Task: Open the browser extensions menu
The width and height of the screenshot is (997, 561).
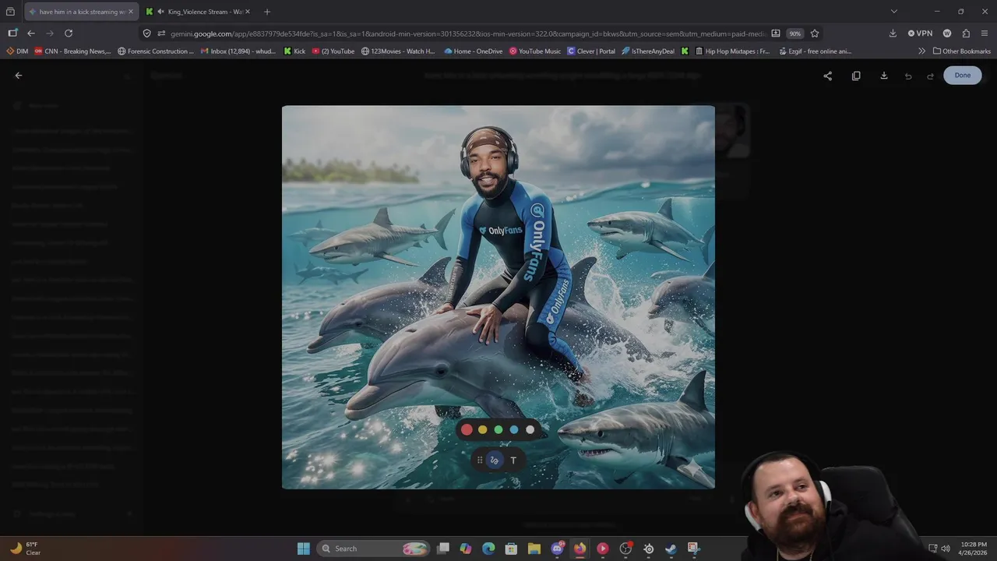Action: (x=966, y=34)
